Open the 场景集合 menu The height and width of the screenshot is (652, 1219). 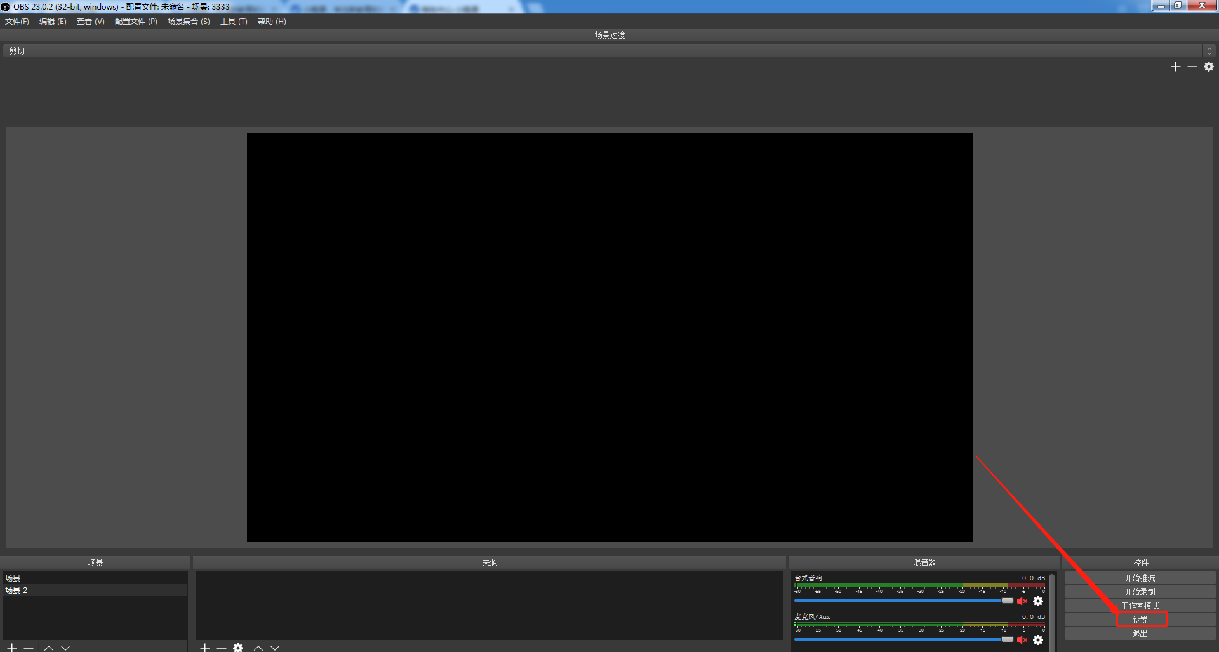(x=188, y=22)
